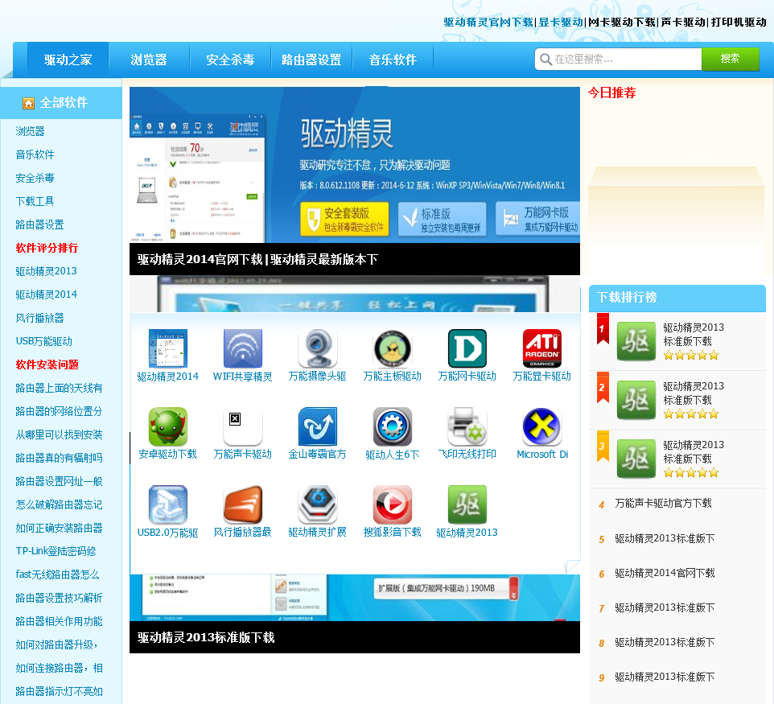
Task: Click the home icon beside 全部软件
Action: click(x=29, y=103)
